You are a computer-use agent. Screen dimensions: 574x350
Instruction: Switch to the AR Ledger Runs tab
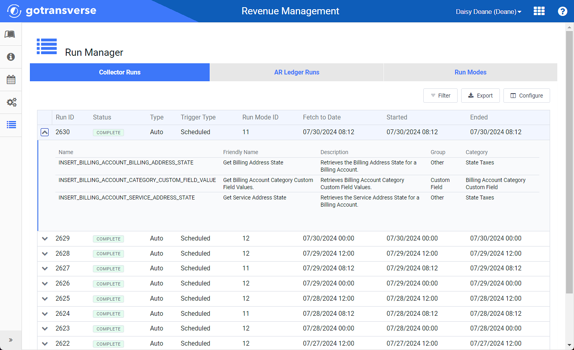[x=297, y=72]
